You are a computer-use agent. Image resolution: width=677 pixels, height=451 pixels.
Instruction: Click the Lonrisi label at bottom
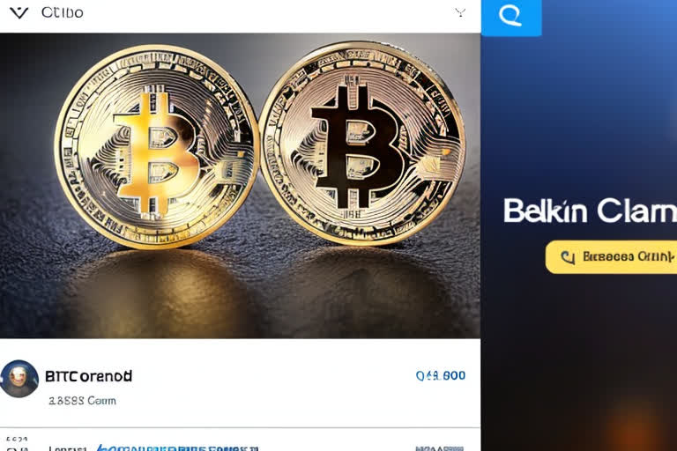pyautogui.click(x=67, y=448)
